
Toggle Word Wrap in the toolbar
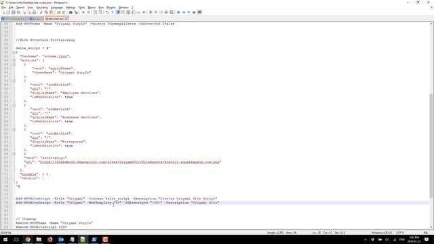click(x=107, y=12)
